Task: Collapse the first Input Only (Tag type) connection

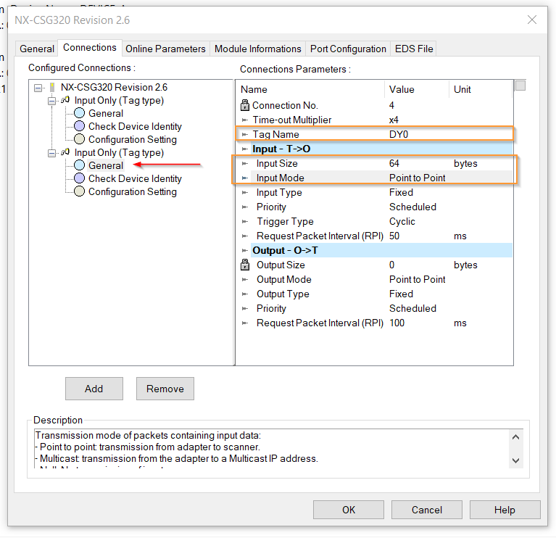Action: [x=51, y=101]
